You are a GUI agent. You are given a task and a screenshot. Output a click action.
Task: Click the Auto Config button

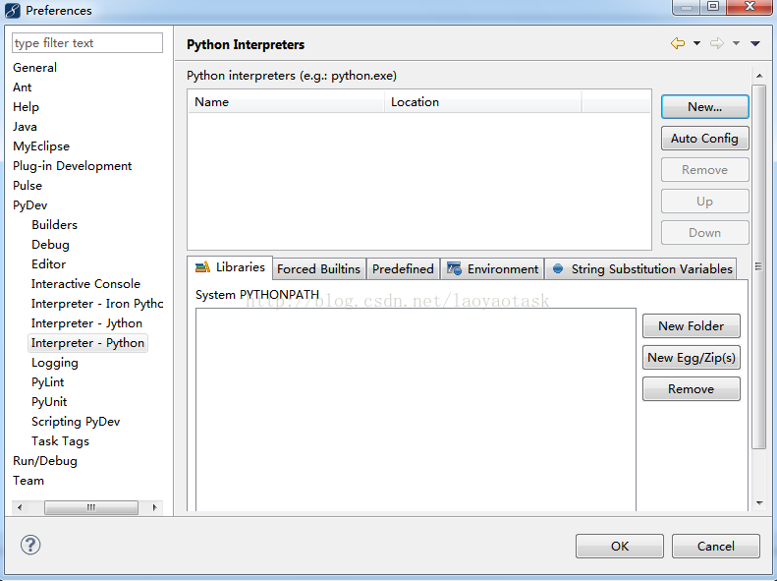(x=704, y=139)
